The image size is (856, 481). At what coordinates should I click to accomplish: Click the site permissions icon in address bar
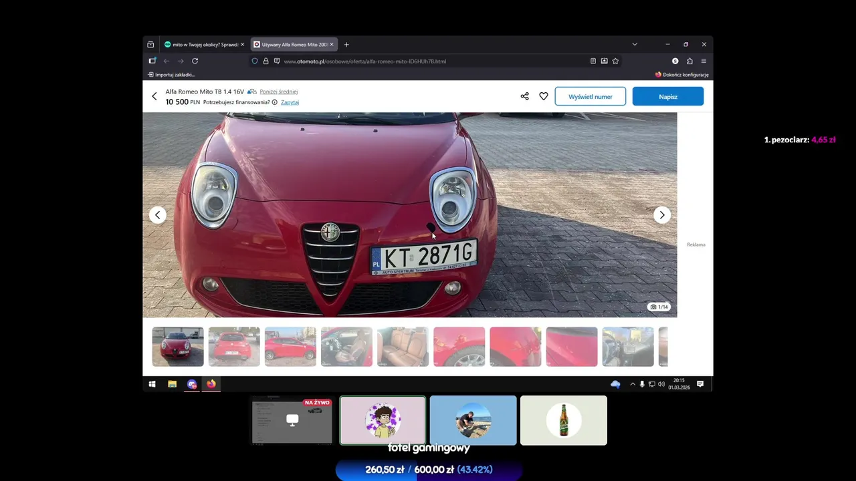pos(277,61)
